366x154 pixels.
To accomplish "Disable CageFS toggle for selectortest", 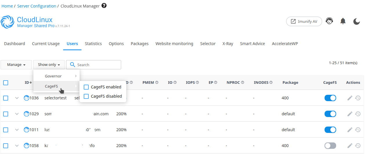I will click(x=330, y=98).
